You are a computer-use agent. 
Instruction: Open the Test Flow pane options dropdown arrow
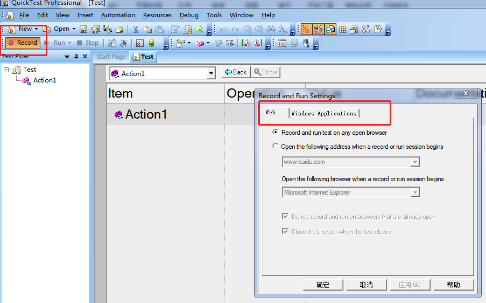point(67,57)
